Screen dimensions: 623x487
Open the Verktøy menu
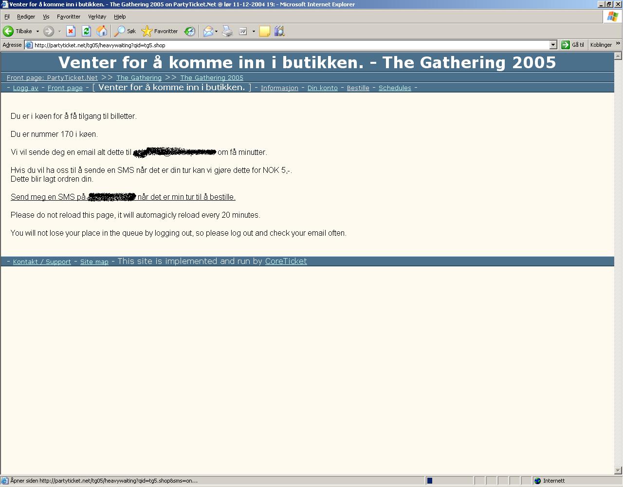click(x=97, y=17)
